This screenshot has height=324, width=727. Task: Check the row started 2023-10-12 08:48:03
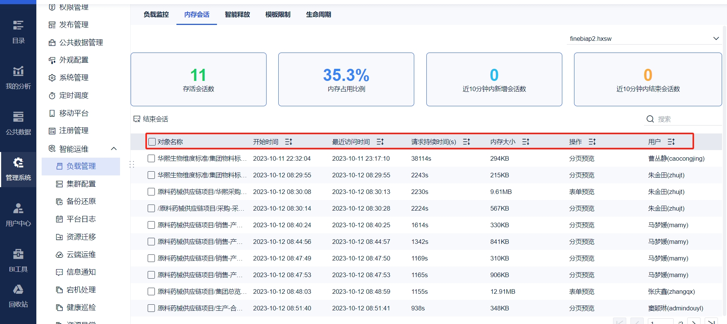point(151,291)
